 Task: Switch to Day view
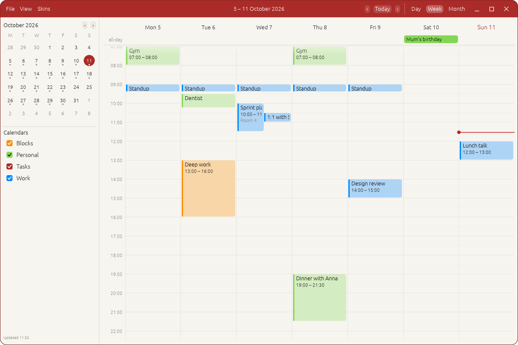pos(416,9)
